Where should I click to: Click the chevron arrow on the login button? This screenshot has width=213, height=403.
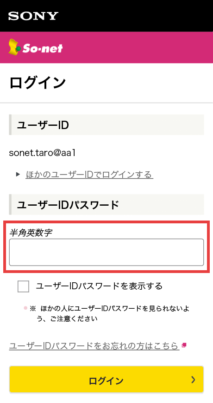coord(193,380)
